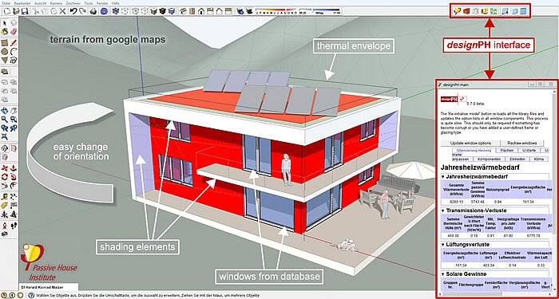Switch to the Flächen tab
This screenshot has width=559, height=299.
click(x=506, y=151)
